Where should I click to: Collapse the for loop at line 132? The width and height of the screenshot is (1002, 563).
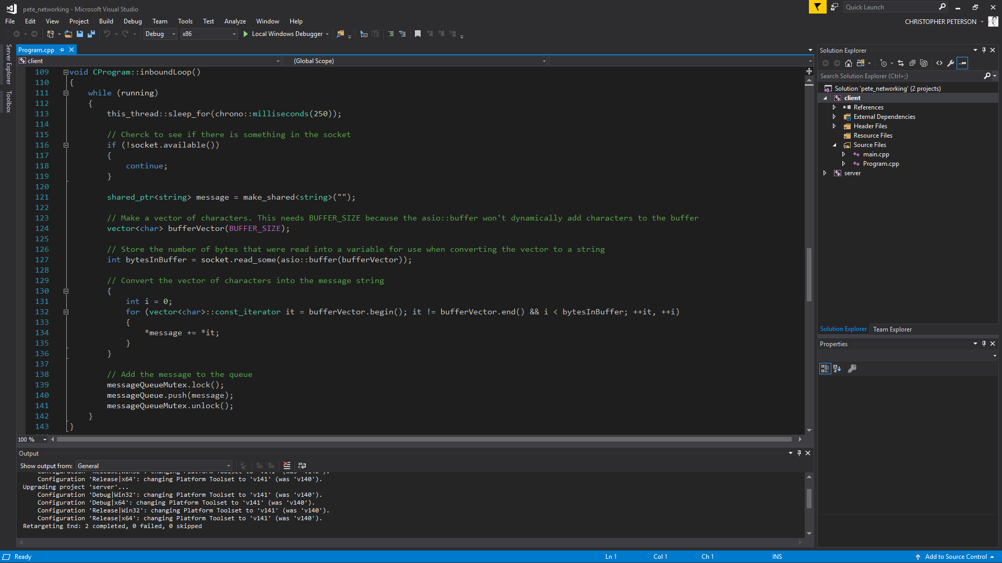(x=66, y=312)
